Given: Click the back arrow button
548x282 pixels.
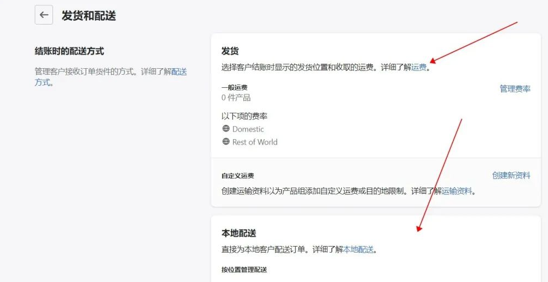Looking at the screenshot, I should [44, 15].
